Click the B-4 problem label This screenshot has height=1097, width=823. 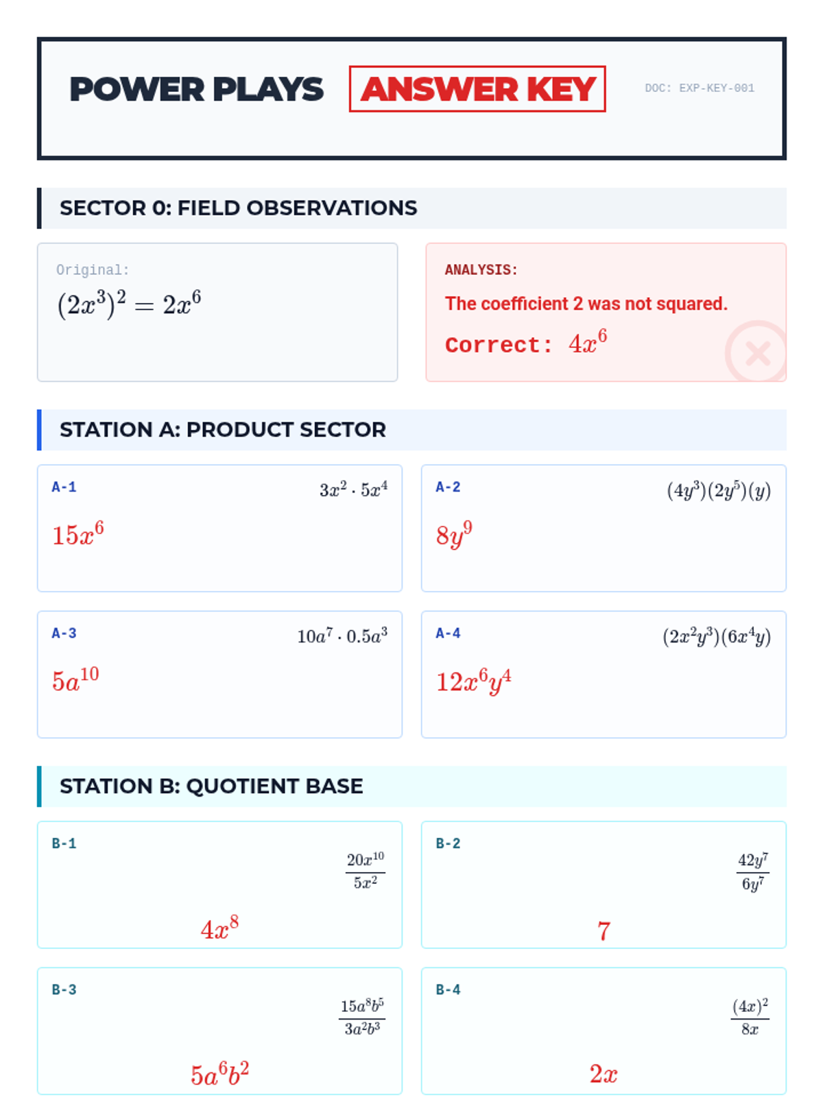point(449,990)
